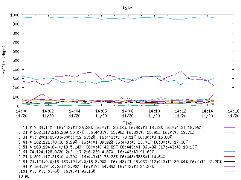The image size is (241, 180).
Task: Click the 14:14 11/20 time label
Action: click(207, 113)
